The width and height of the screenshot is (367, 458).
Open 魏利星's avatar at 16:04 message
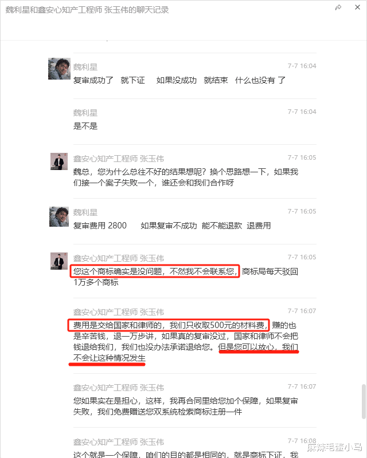[x=59, y=69]
